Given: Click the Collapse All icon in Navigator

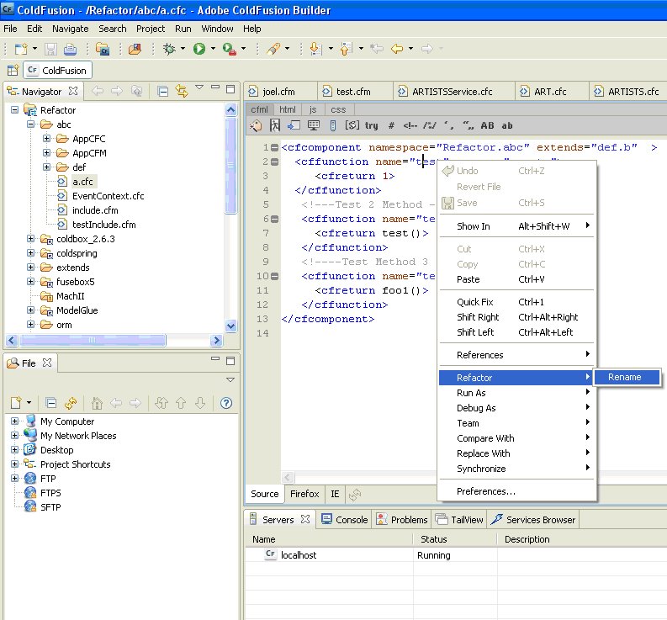Looking at the screenshot, I should pyautogui.click(x=162, y=91).
